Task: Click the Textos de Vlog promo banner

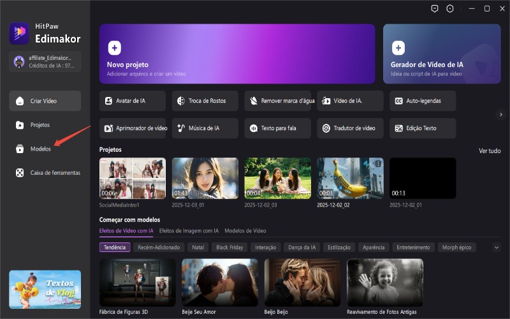Action: [45, 290]
